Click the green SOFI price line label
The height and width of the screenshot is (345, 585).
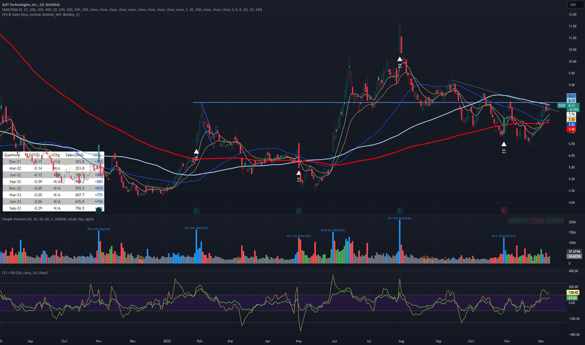click(562, 105)
